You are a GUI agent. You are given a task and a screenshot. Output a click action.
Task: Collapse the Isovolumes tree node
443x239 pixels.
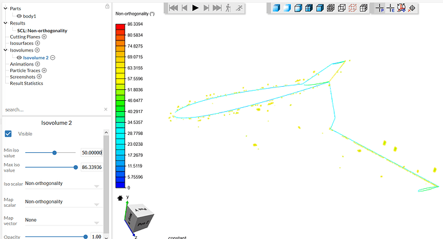coord(5,50)
